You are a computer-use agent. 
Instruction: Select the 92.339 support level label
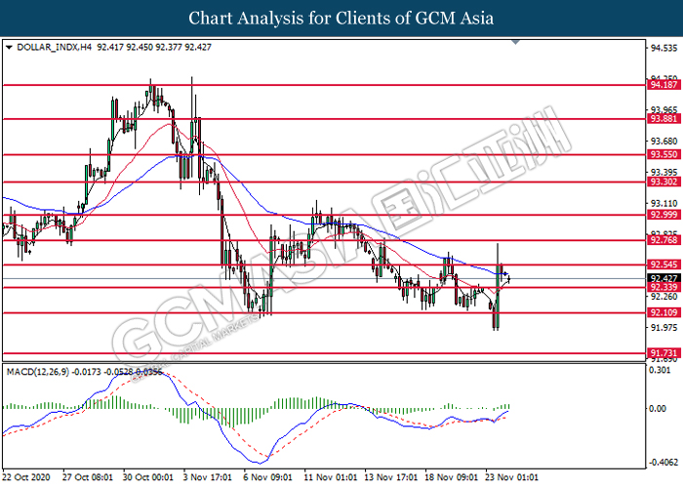tap(663, 287)
